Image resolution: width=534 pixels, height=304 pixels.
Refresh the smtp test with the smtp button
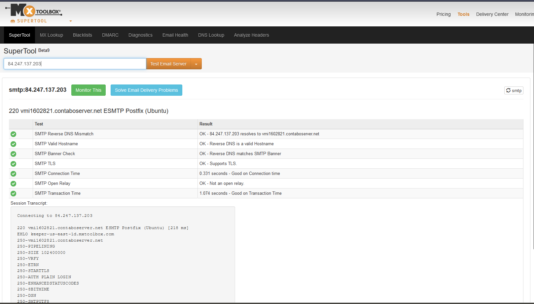click(x=514, y=90)
